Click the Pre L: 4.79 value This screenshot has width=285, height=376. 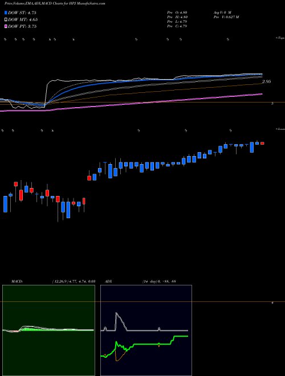click(177, 22)
